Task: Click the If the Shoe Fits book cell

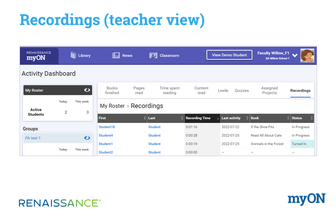Action: coord(270,127)
